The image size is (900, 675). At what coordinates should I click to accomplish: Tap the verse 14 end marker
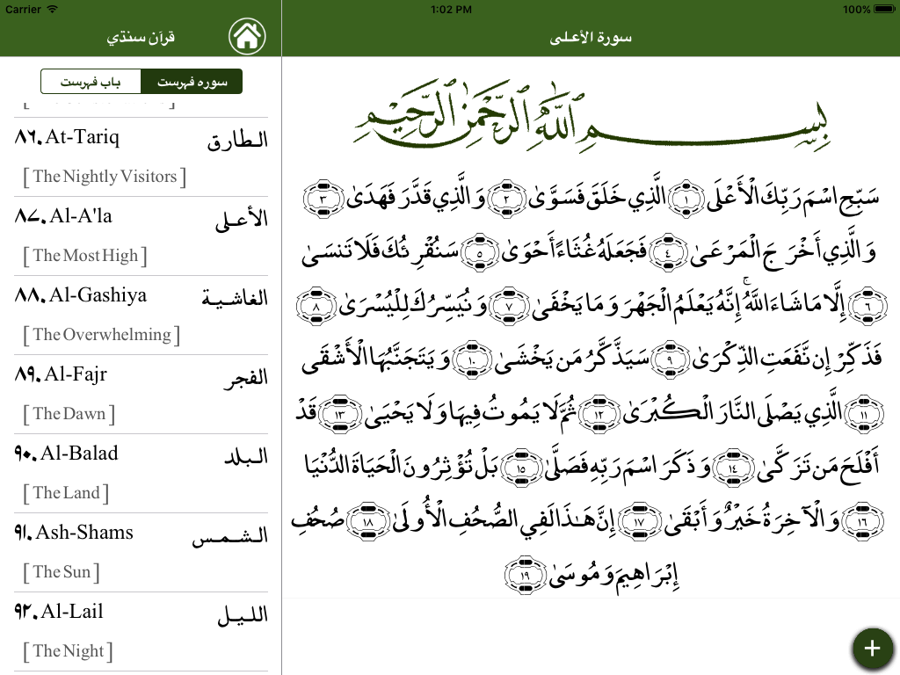point(732,467)
